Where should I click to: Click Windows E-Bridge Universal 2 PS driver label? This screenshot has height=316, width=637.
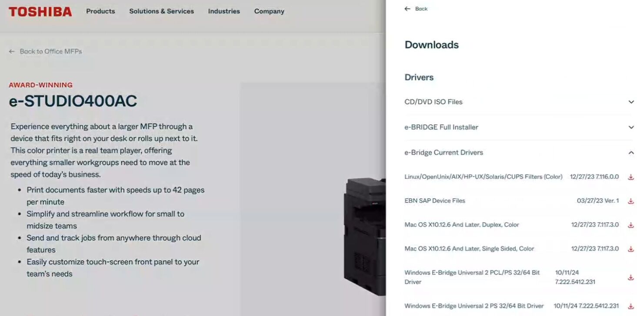click(x=474, y=306)
